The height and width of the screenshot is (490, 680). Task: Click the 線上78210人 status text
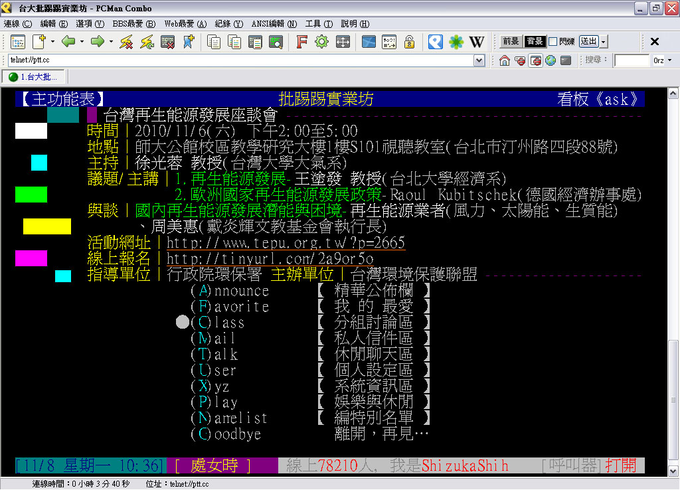pos(330,465)
